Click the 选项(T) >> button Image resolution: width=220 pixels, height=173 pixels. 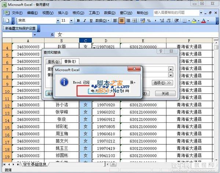point(162,83)
